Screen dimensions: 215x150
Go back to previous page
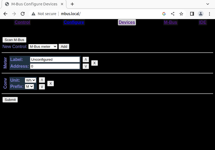[x=5, y=14]
